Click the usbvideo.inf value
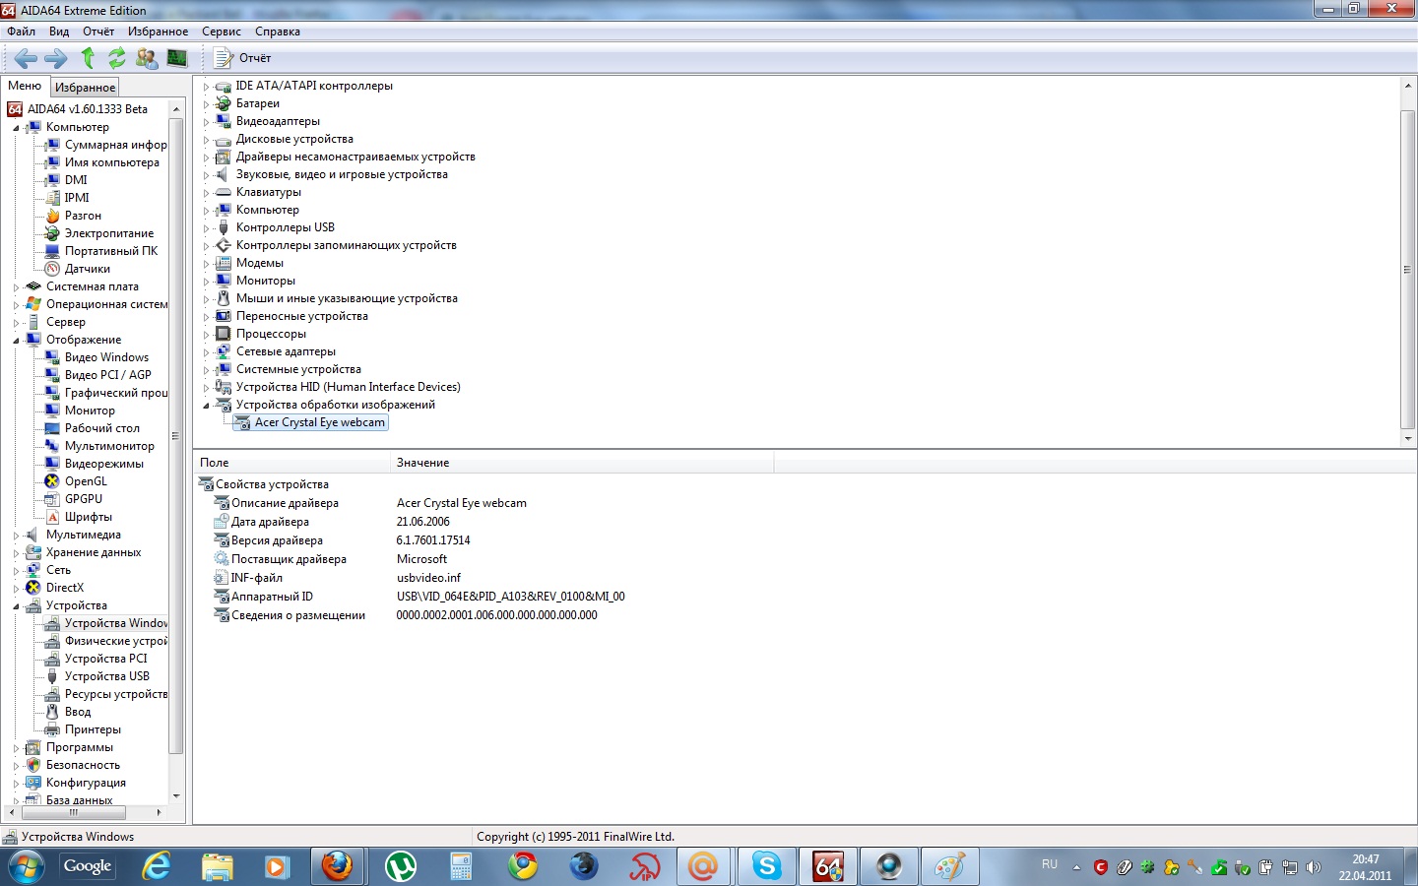Image resolution: width=1418 pixels, height=886 pixels. 428,578
